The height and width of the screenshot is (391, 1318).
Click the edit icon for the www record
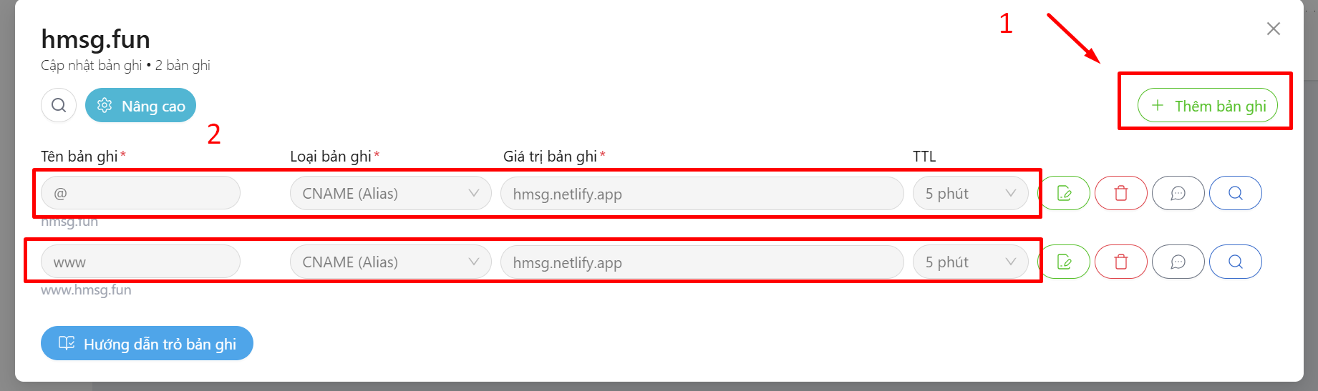[x=1065, y=262]
